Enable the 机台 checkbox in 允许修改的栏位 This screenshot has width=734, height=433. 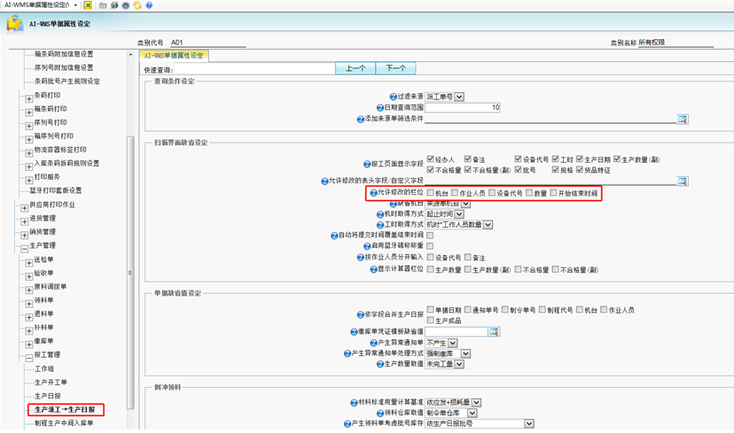(431, 192)
